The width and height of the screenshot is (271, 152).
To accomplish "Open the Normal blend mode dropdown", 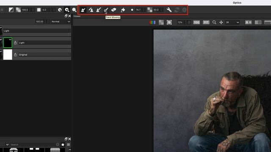I will pos(61,22).
